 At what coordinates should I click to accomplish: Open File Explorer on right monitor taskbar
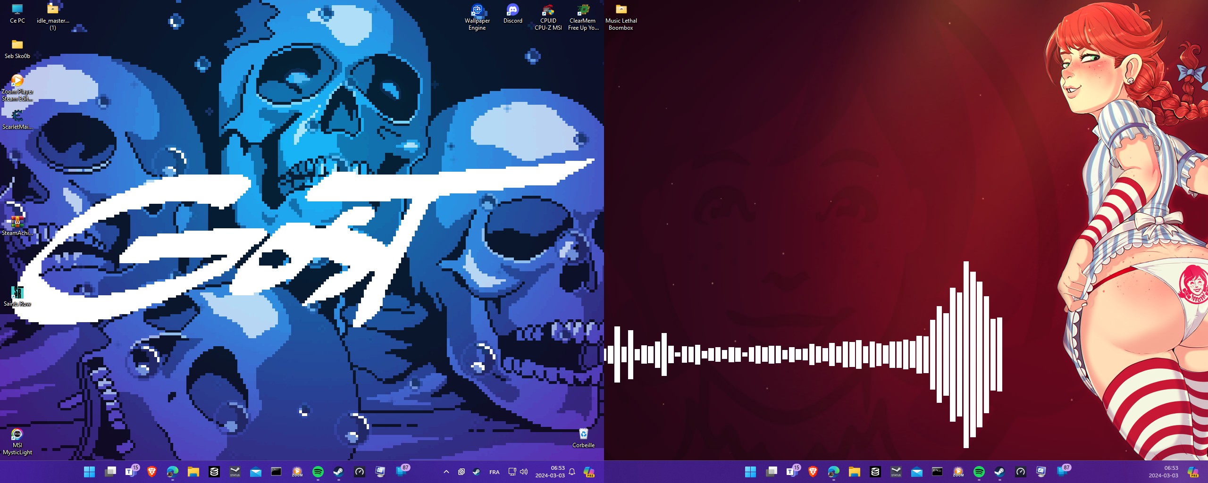855,472
